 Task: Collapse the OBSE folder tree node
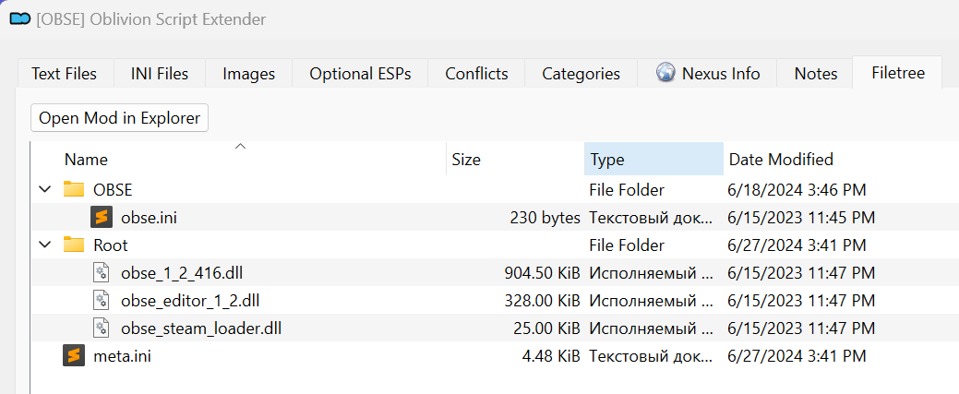tap(44, 189)
